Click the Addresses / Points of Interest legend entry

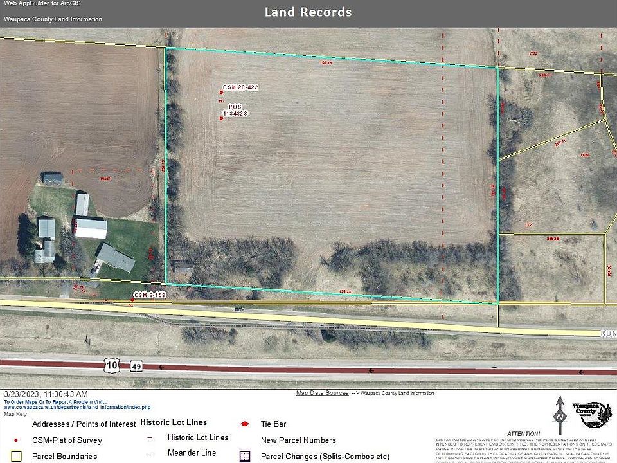[84, 424]
